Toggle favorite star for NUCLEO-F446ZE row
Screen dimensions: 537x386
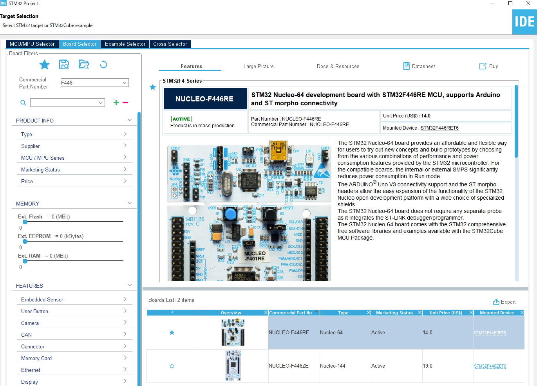pos(172,366)
